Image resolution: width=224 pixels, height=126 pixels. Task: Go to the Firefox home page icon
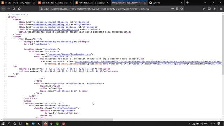19,9
